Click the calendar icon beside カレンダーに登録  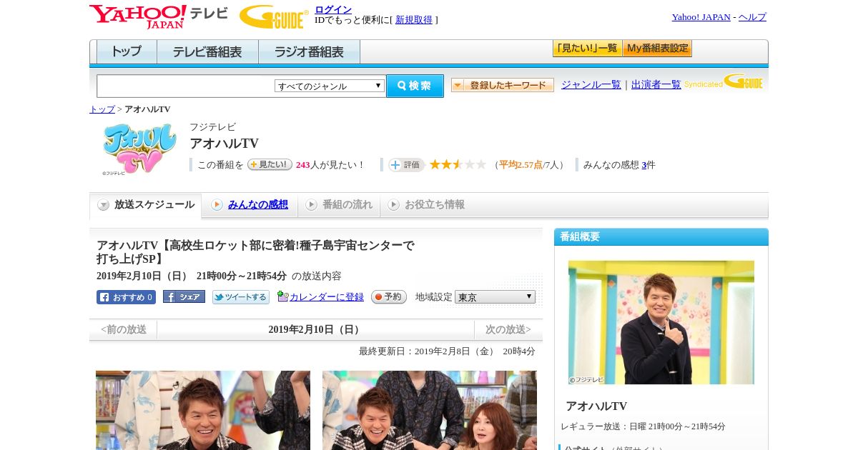click(x=282, y=296)
